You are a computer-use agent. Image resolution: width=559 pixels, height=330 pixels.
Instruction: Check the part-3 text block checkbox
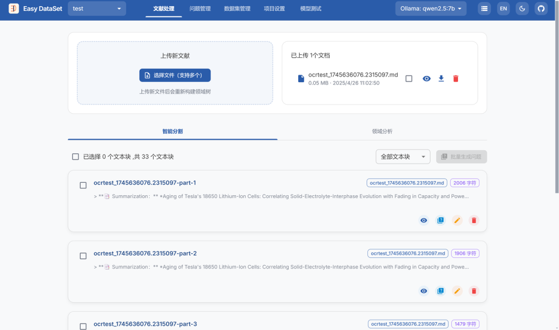coord(83,326)
